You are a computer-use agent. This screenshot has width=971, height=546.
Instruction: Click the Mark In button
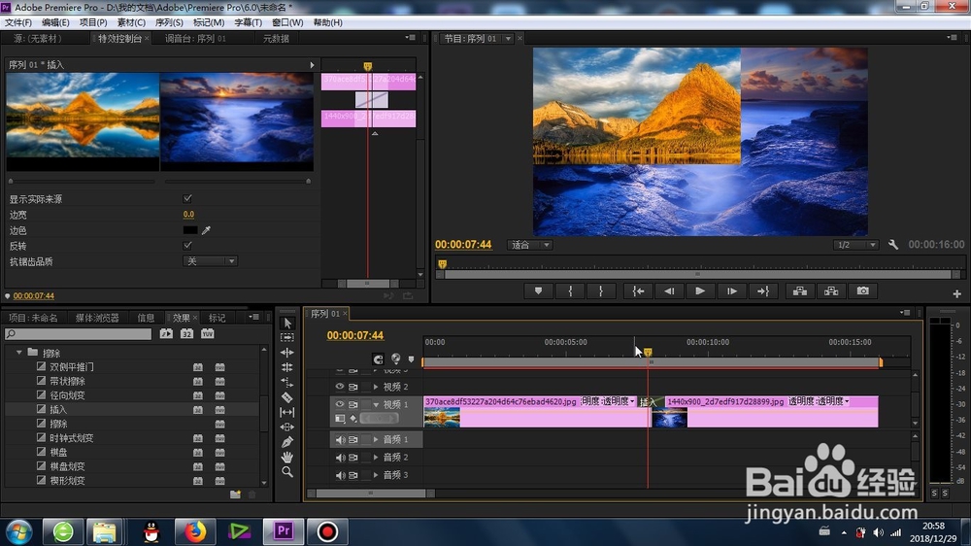[x=570, y=291]
